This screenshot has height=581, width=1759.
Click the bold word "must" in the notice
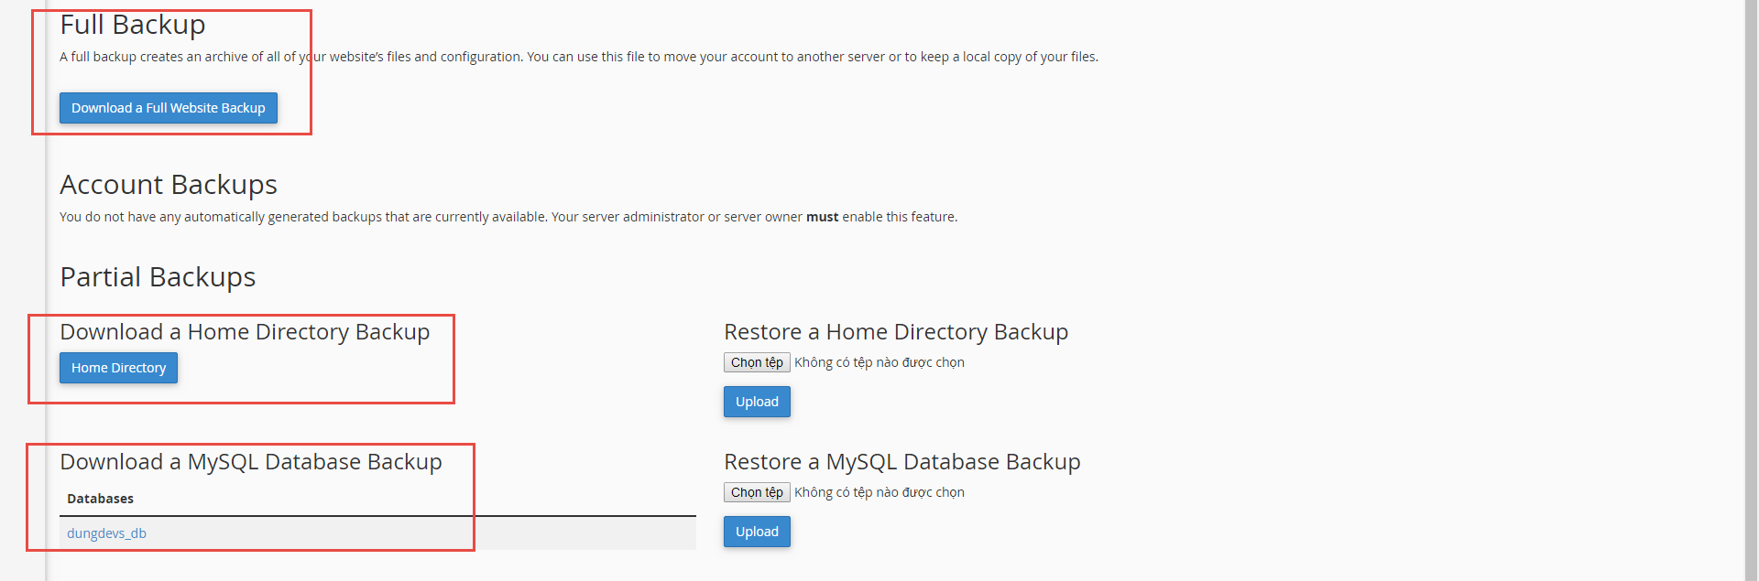click(x=822, y=217)
